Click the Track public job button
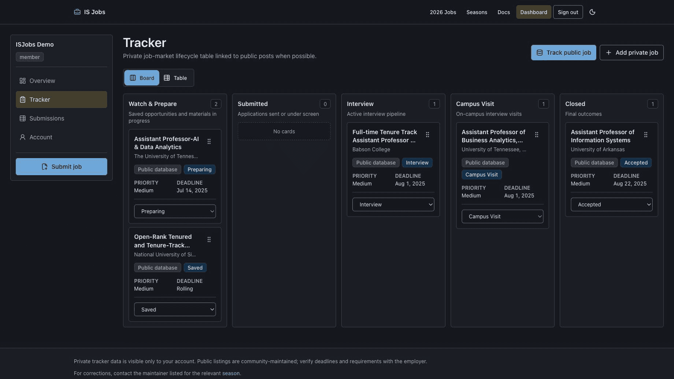The image size is (674, 379). pos(563,53)
